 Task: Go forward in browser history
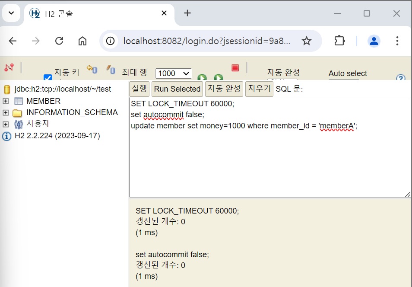[x=35, y=41]
